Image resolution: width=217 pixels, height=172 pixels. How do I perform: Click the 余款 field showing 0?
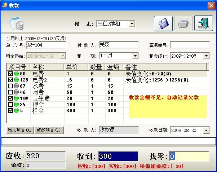click(x=45, y=166)
